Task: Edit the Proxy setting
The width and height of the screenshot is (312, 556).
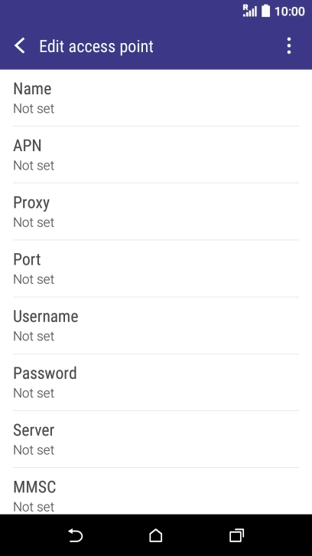Action: [x=156, y=212]
